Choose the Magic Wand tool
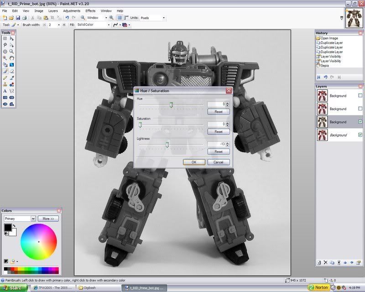Screen dimensions: 365x292 (5, 58)
